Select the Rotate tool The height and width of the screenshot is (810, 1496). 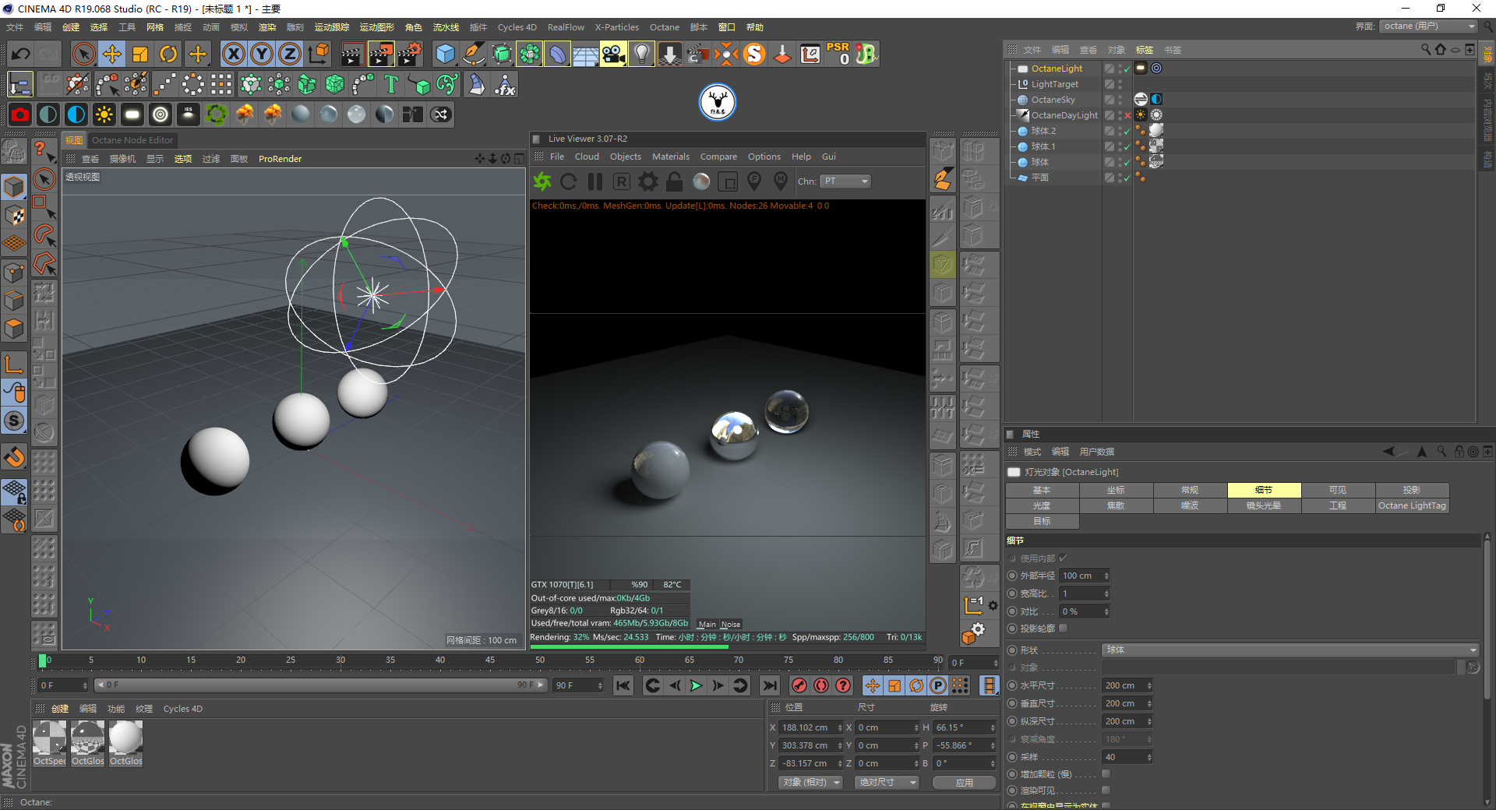168,54
